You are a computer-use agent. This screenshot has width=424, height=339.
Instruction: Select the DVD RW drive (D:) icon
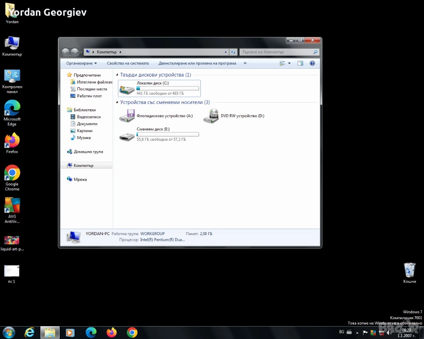[x=211, y=116]
